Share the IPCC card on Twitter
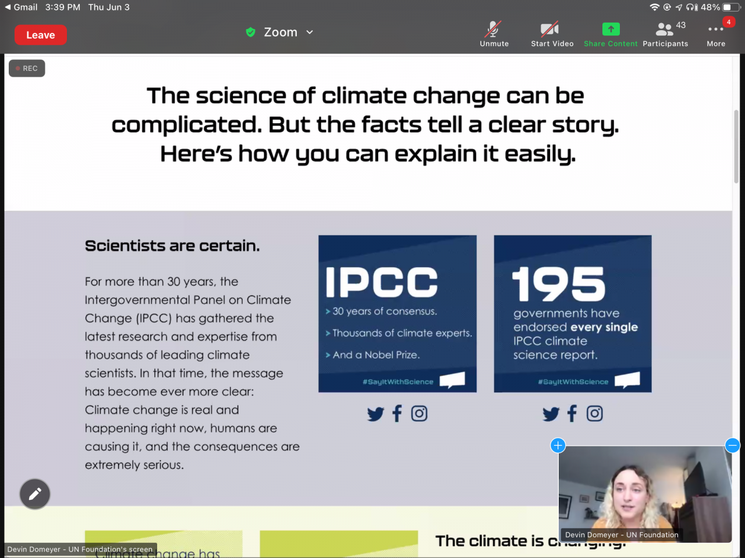Screen dimensions: 745x558 coord(375,414)
